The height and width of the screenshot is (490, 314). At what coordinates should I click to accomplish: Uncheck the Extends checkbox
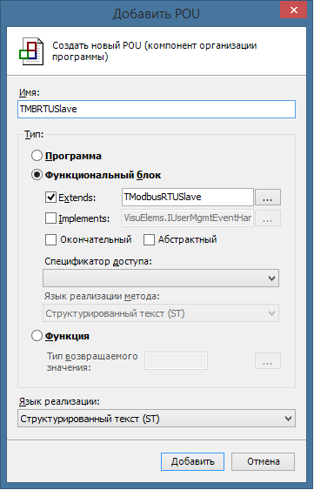click(50, 198)
